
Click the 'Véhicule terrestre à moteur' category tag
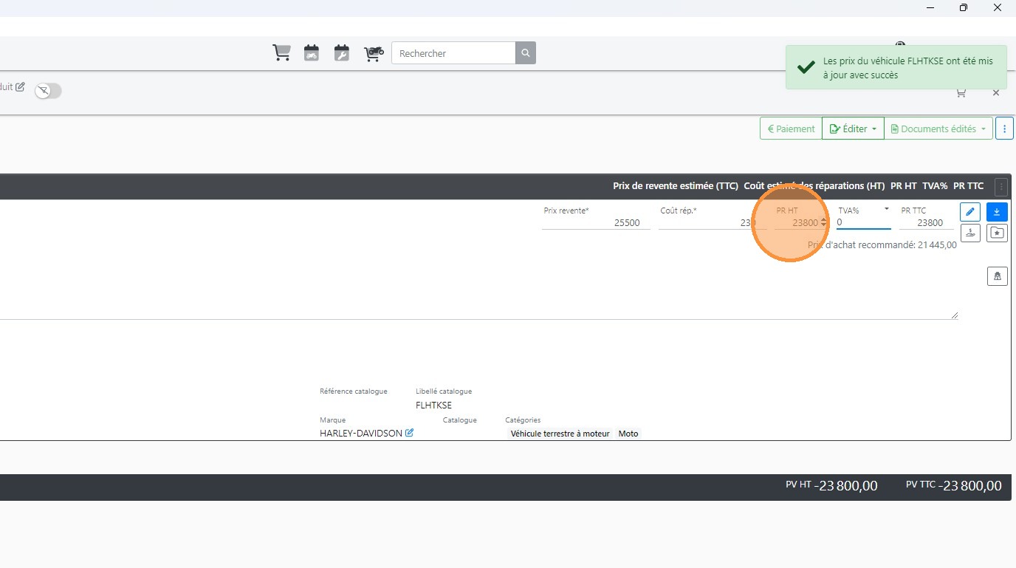click(x=560, y=434)
